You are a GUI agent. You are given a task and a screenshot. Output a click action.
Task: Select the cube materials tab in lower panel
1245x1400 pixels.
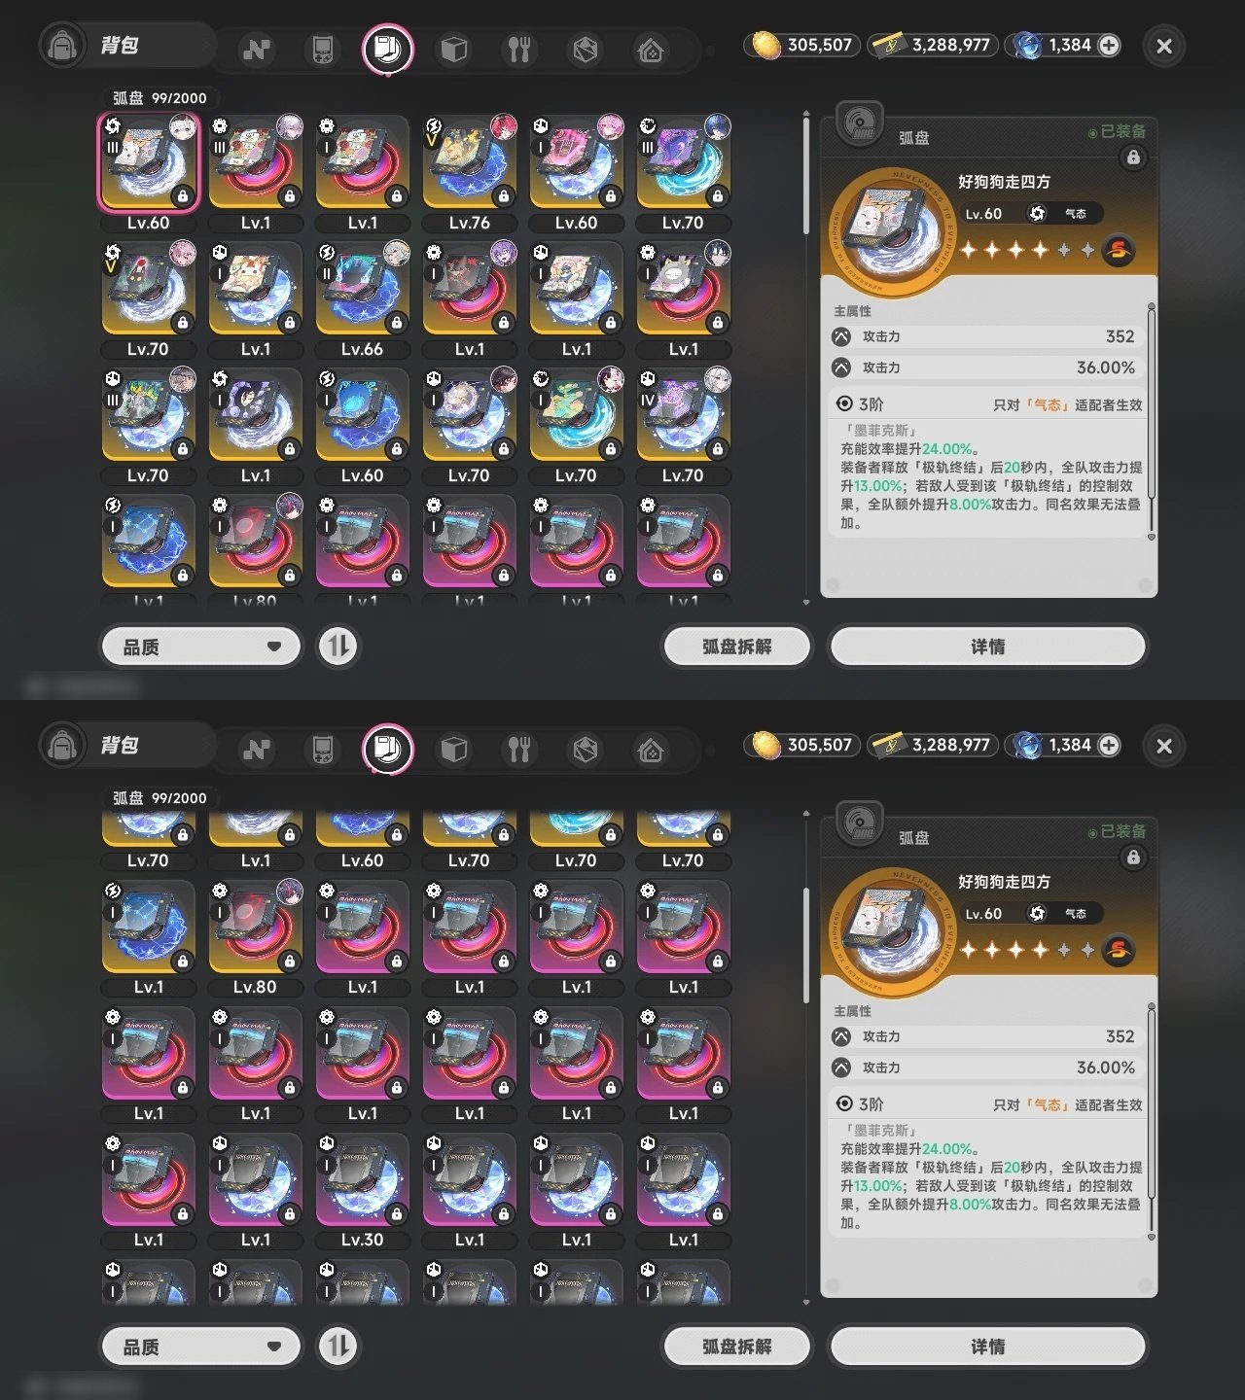point(454,749)
